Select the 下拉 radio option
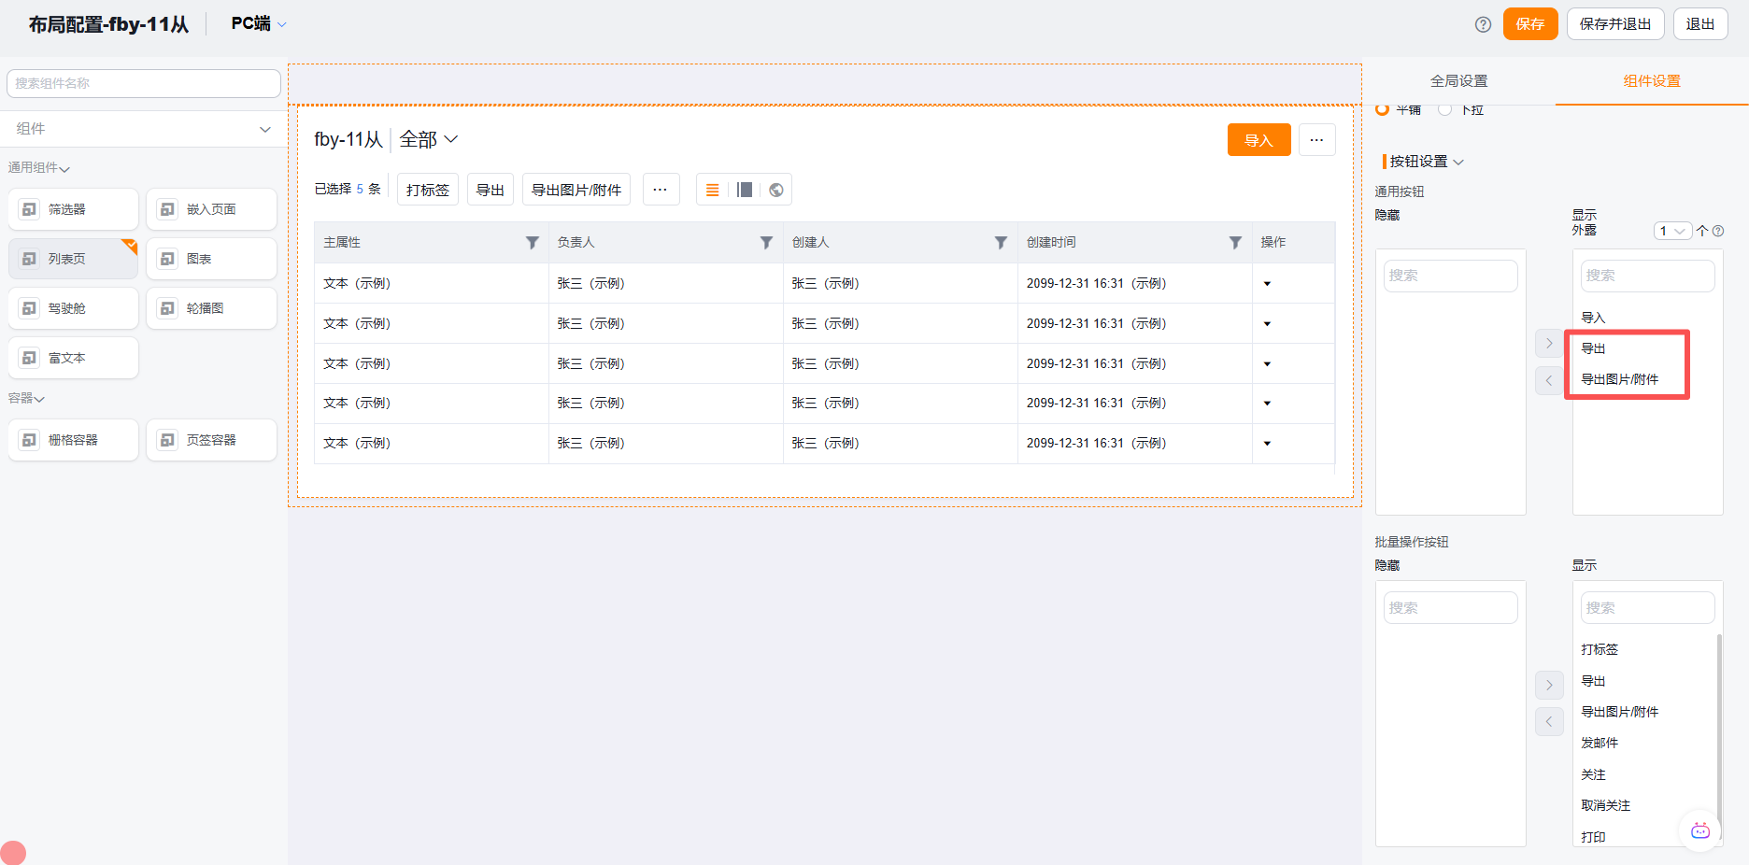The height and width of the screenshot is (865, 1749). (x=1445, y=109)
